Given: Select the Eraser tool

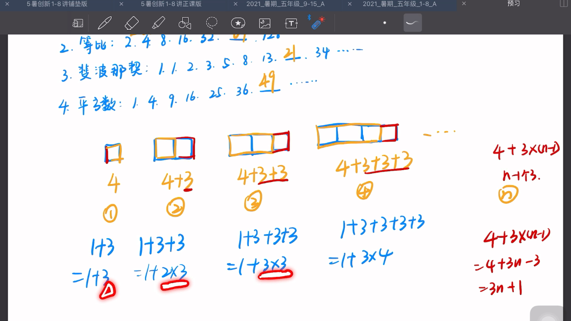Looking at the screenshot, I should pos(132,23).
